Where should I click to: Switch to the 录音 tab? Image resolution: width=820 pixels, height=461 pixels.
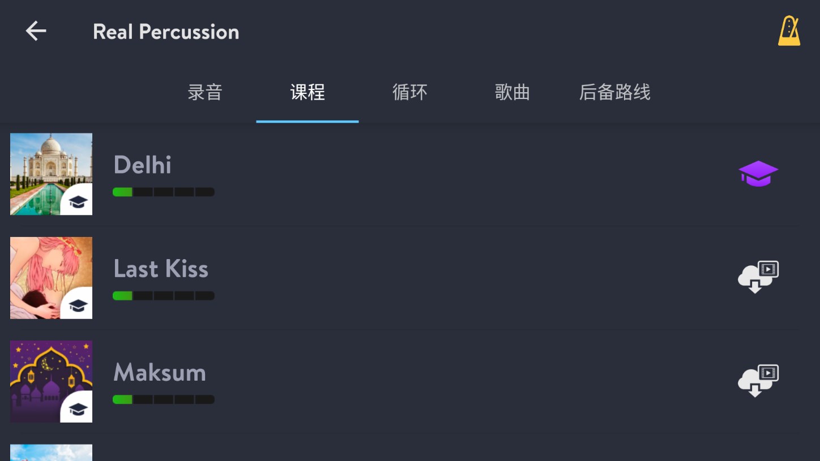204,92
